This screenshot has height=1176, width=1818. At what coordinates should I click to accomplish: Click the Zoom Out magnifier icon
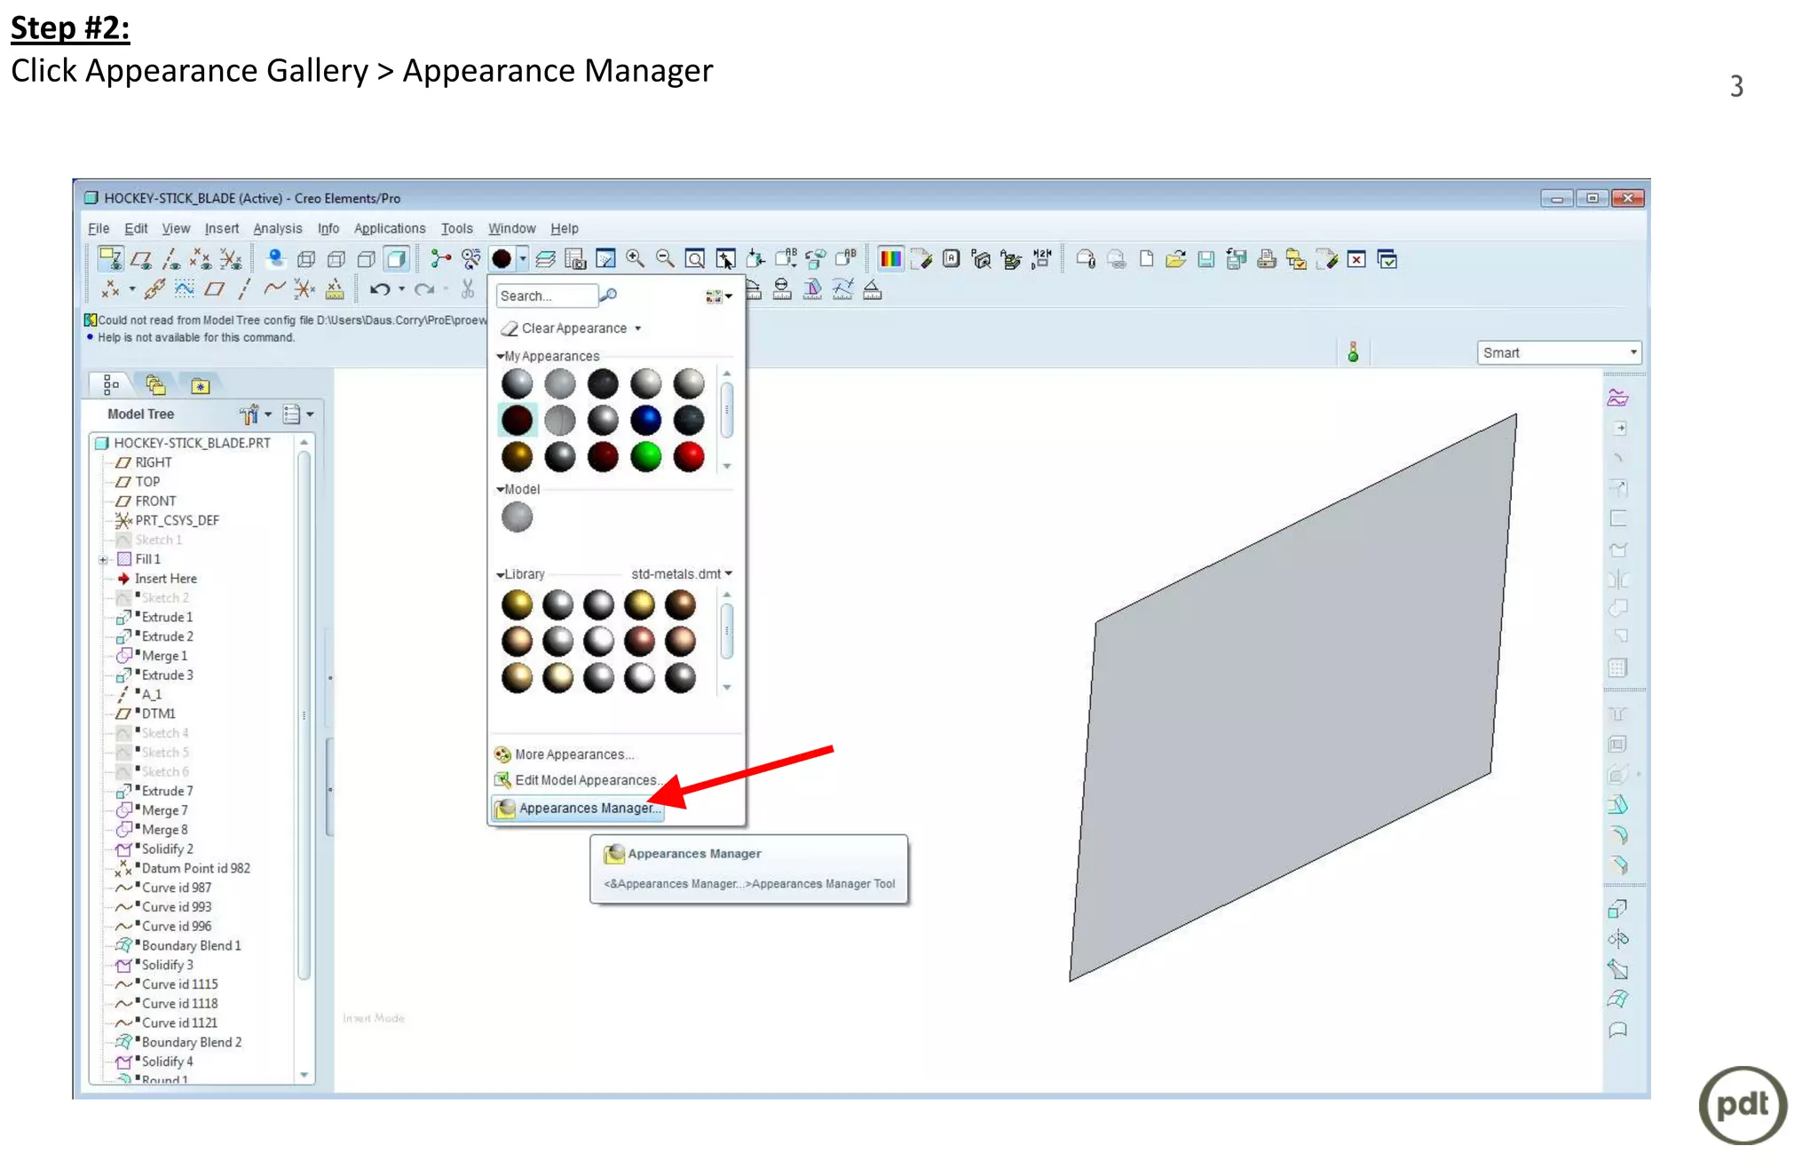[664, 258]
